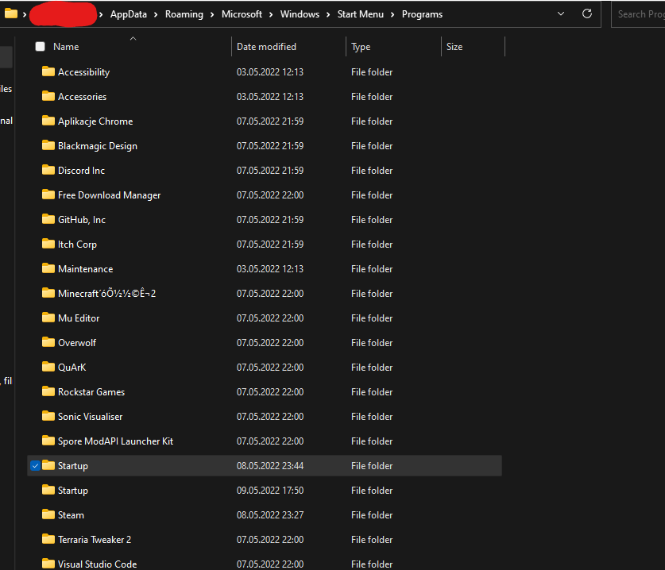665x570 pixels.
Task: Navigate to Roaming in the breadcrumb
Action: click(x=184, y=14)
